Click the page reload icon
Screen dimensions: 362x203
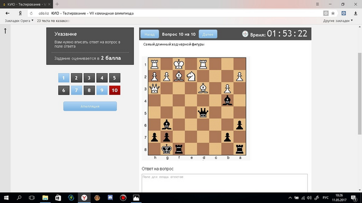coord(31,14)
